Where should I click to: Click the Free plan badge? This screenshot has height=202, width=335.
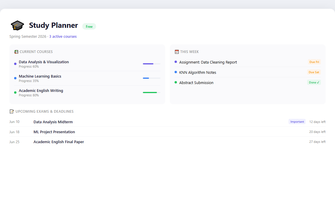(x=89, y=26)
